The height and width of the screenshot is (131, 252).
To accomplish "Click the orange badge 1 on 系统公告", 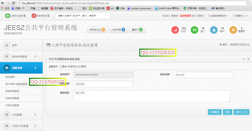I will [x=103, y=29].
